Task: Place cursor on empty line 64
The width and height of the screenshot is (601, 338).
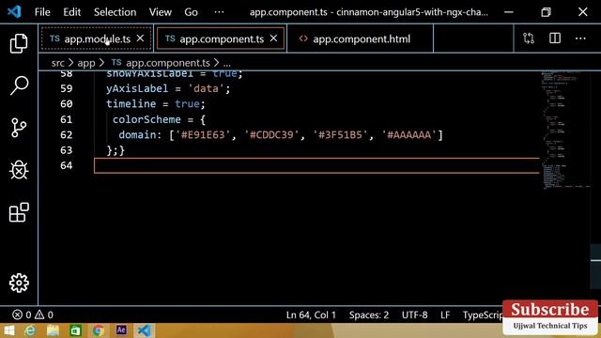Action: coord(316,165)
